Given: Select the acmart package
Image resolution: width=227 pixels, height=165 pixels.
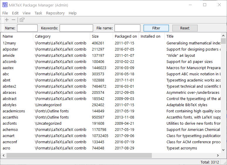Looking at the screenshot, I should point(9,136).
